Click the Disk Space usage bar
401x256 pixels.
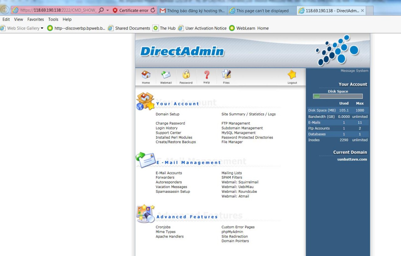pyautogui.click(x=338, y=96)
